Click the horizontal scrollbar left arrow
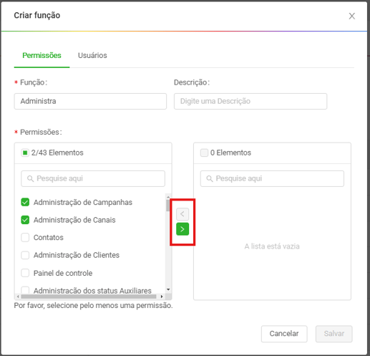The image size is (370, 356). tap(18, 297)
